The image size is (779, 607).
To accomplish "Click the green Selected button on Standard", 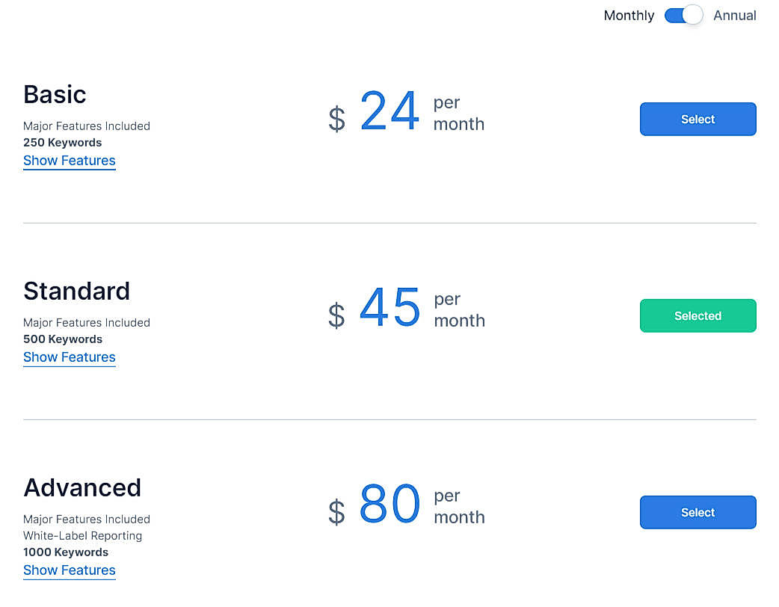I will click(697, 315).
